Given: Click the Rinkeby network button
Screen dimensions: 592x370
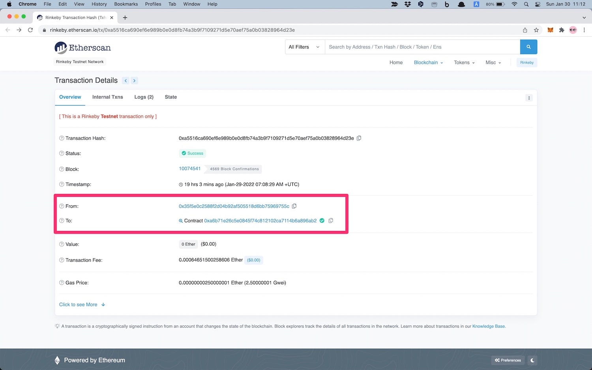Looking at the screenshot, I should pos(527,62).
